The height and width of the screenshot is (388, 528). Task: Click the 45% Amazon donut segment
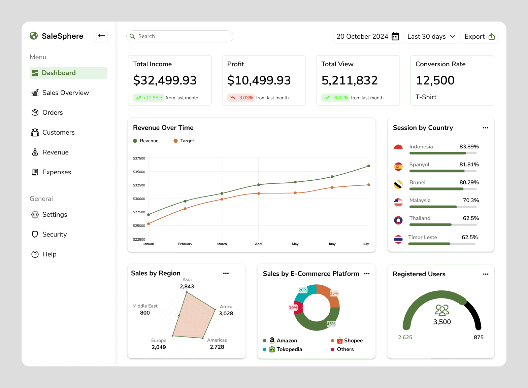[x=315, y=326]
